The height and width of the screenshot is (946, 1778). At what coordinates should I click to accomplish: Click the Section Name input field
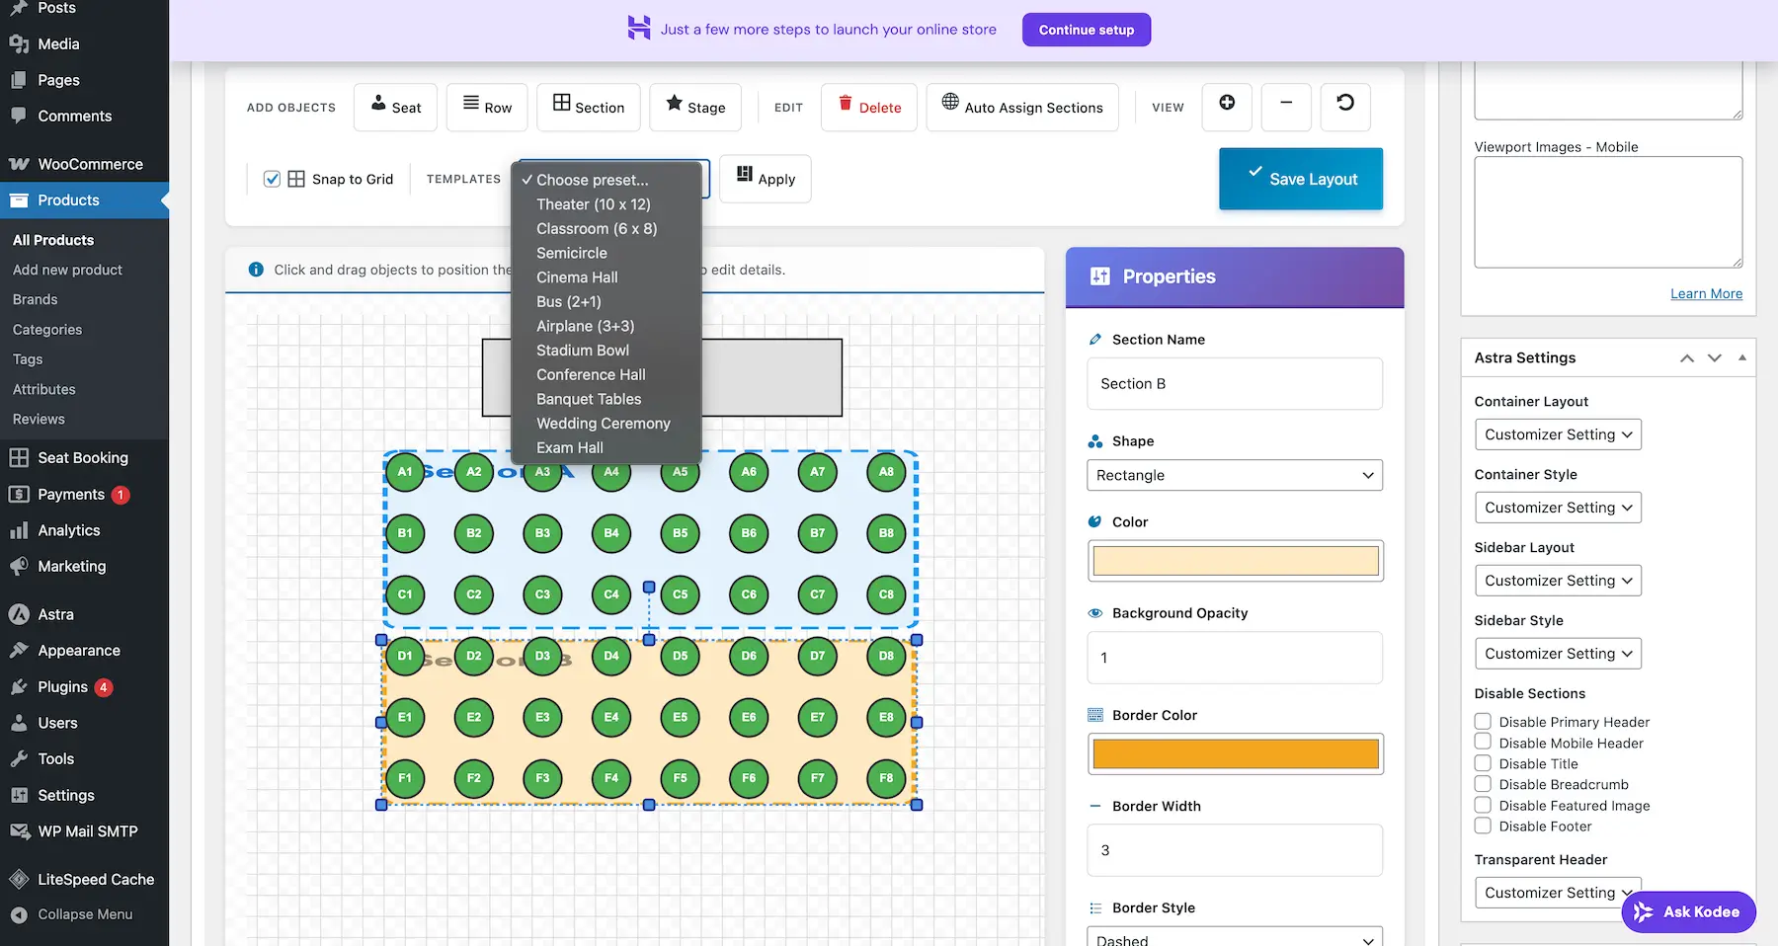click(1234, 384)
